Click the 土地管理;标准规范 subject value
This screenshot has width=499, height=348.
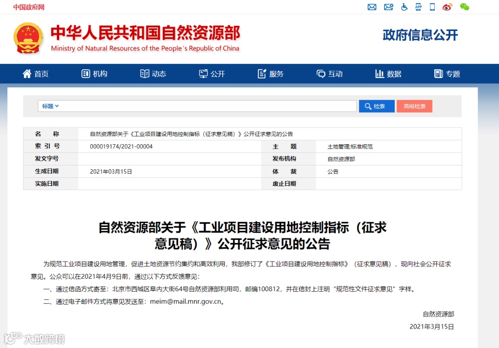[x=350, y=147]
